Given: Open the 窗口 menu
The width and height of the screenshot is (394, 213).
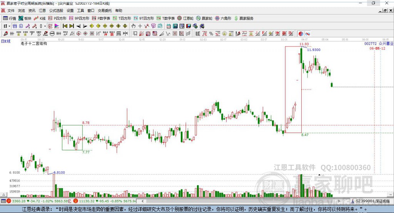Looking at the screenshot, I should 91,10.
